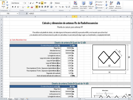Click the Borders grid icon
Screen dimensions: 133x100
pyautogui.click(x=23, y=7)
